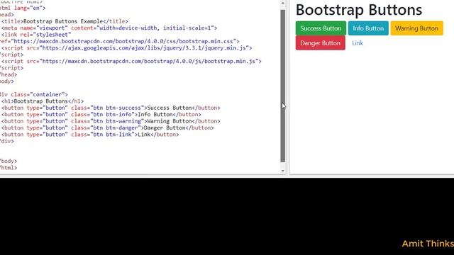The height and width of the screenshot is (255, 454).
Task: Click the html lang en code line
Action: tap(23, 8)
